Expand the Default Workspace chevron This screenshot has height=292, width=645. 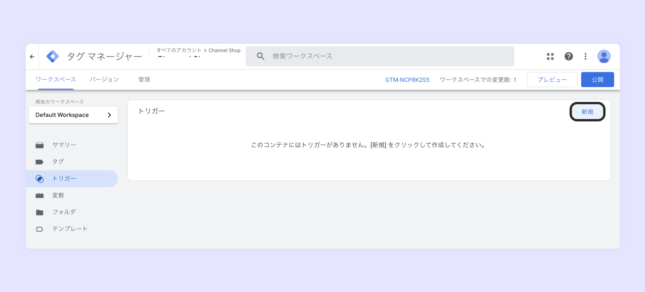coord(109,115)
